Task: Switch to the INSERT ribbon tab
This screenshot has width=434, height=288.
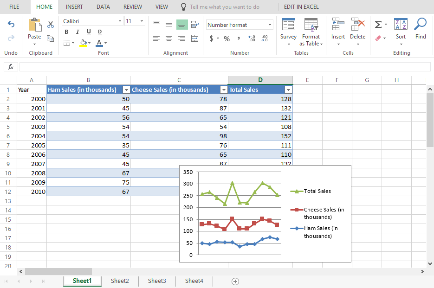Action: (x=74, y=7)
